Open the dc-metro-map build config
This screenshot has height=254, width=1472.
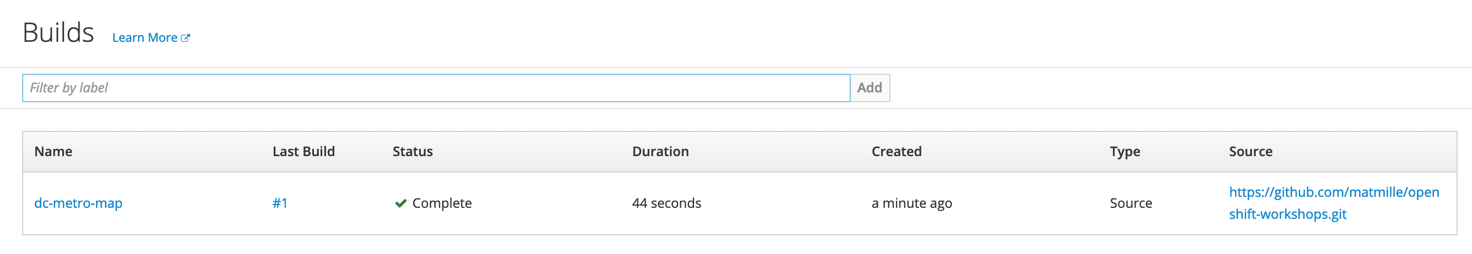[x=78, y=203]
